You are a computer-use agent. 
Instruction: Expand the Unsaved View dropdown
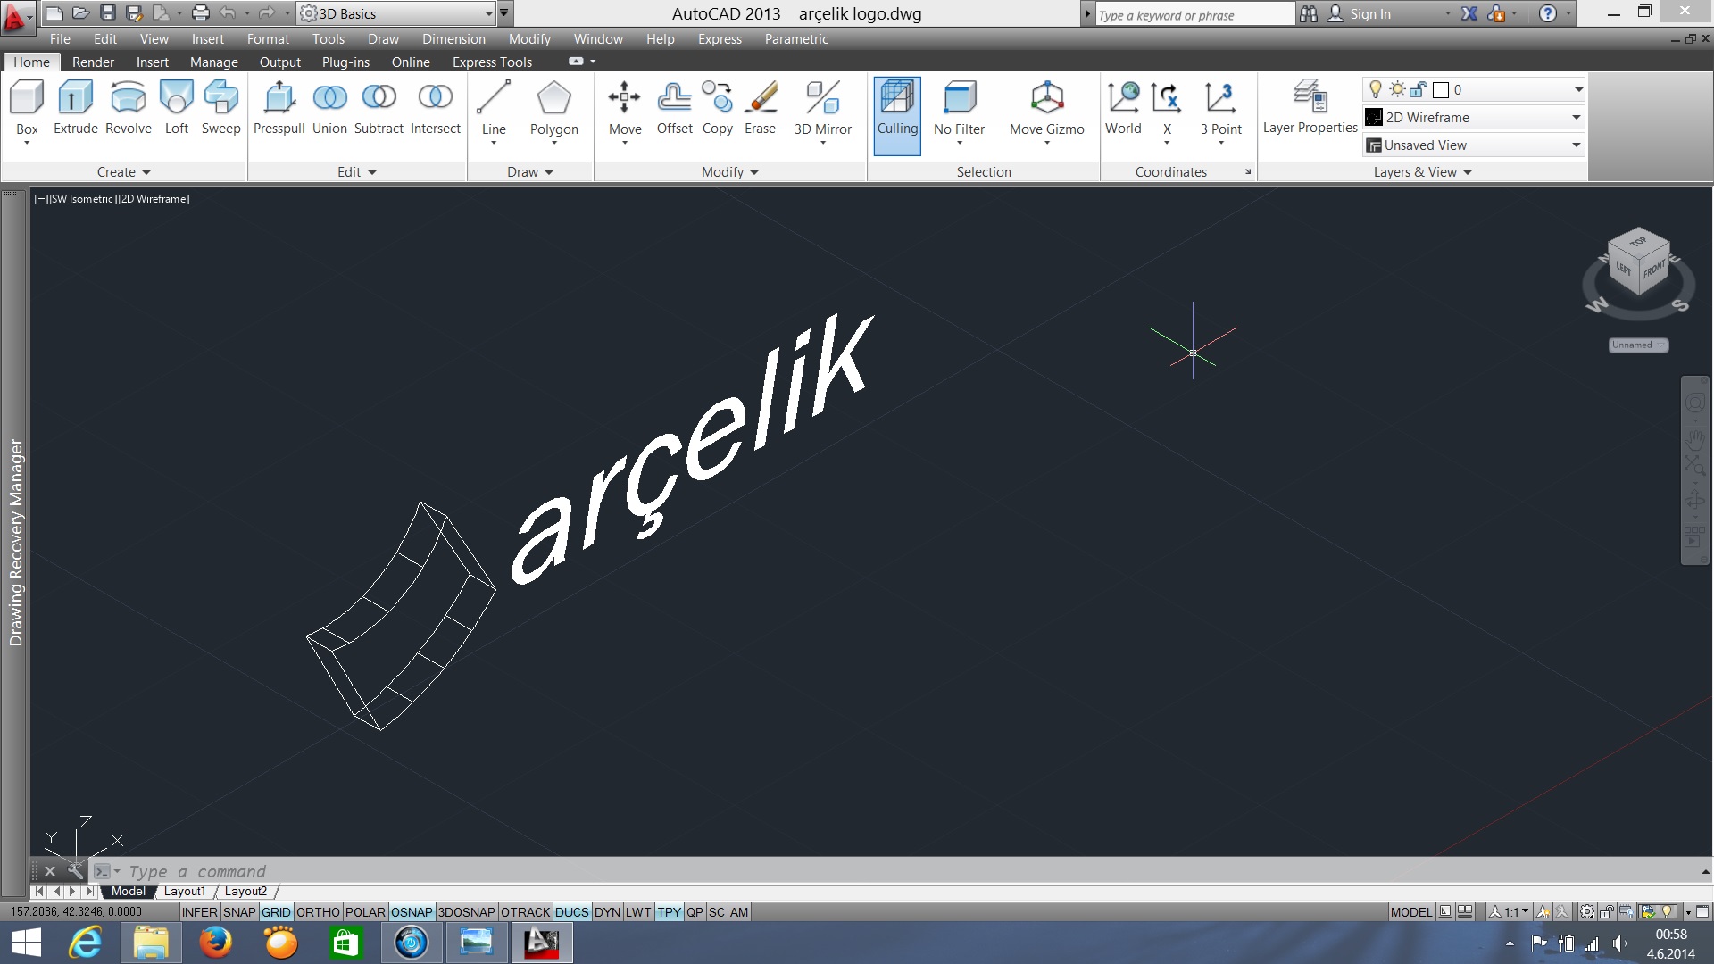click(x=1576, y=145)
